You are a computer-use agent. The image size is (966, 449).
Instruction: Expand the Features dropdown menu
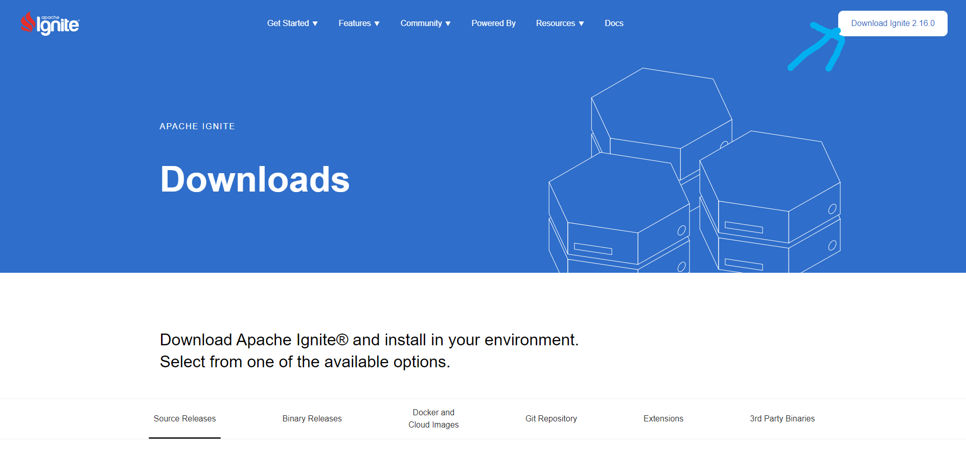359,23
